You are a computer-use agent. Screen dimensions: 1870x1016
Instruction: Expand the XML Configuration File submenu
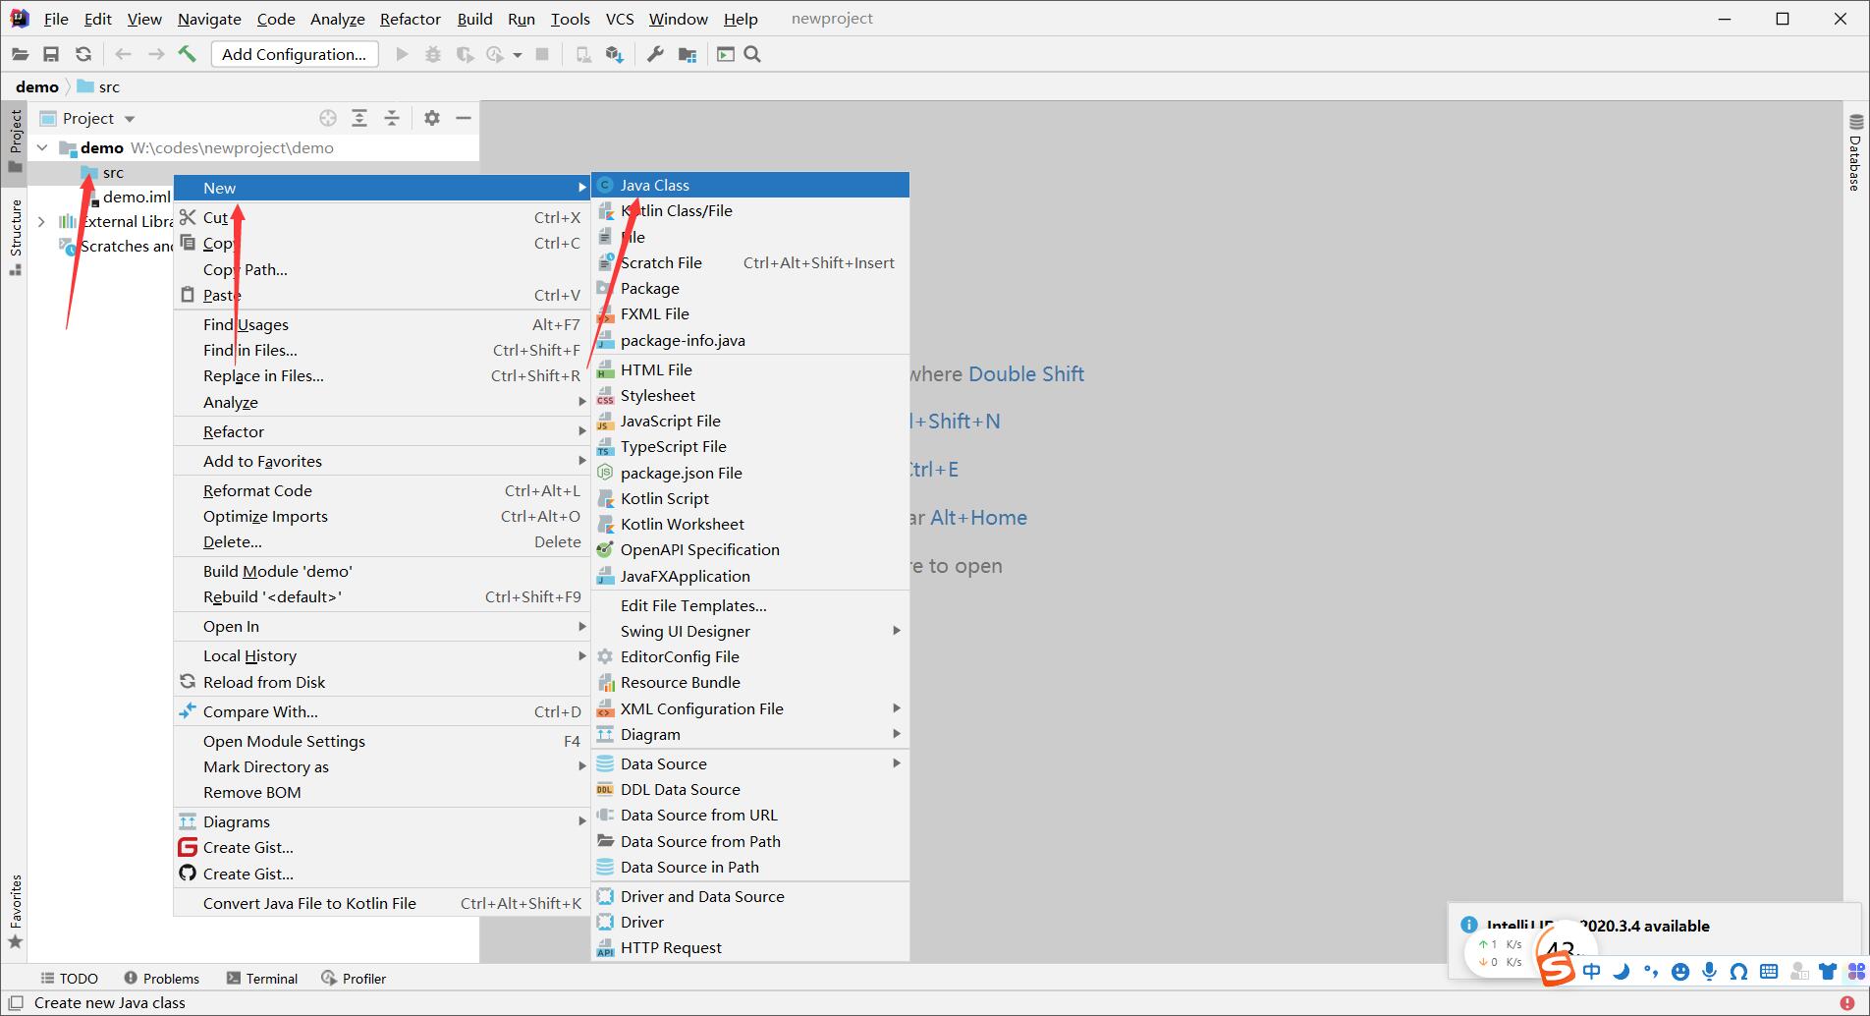click(x=750, y=708)
